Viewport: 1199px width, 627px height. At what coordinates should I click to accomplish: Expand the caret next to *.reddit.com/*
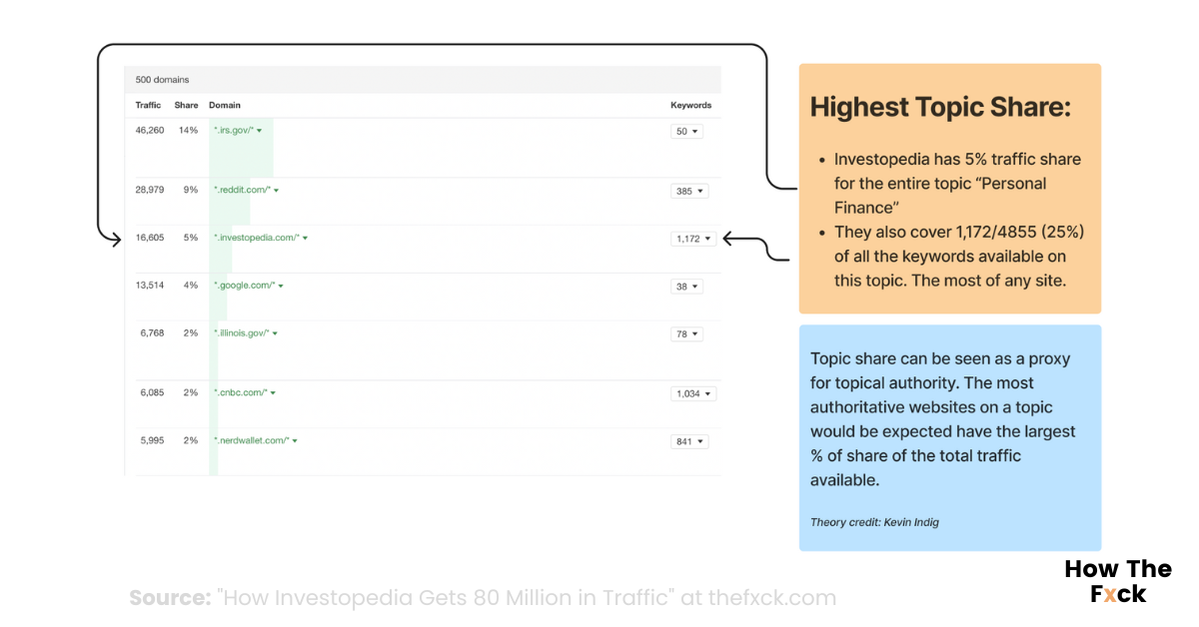275,191
